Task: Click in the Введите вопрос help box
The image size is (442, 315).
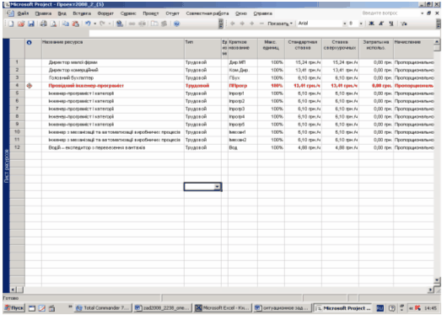Action: click(390, 13)
